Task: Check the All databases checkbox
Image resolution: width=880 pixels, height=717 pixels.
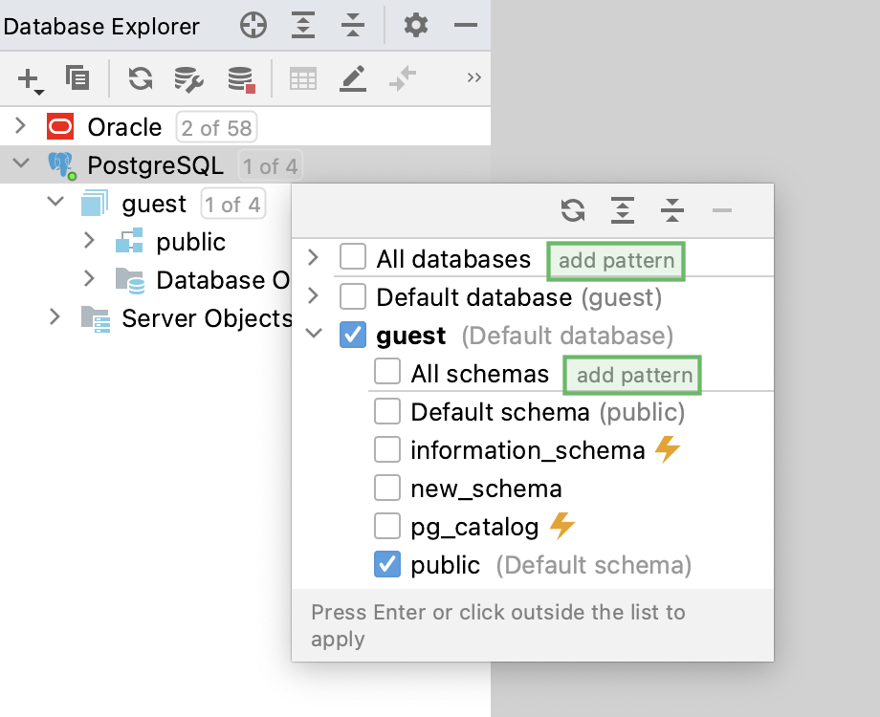Action: pos(353,257)
